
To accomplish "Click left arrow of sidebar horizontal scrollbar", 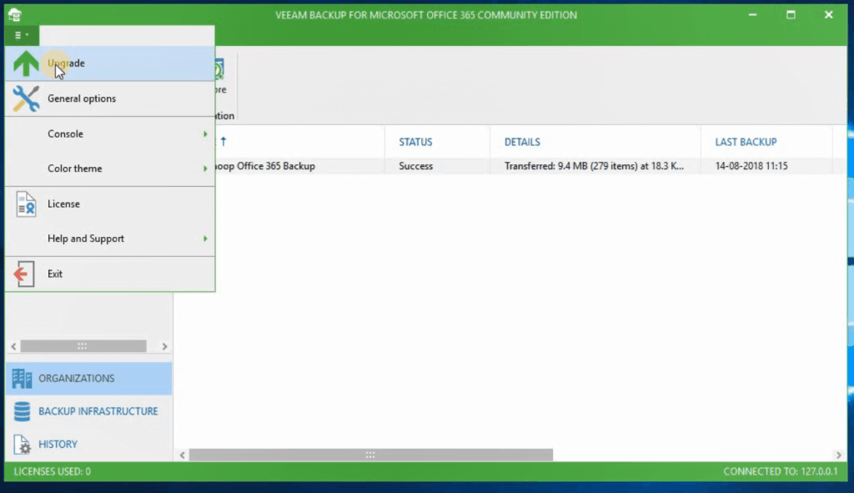I will pyautogui.click(x=13, y=346).
